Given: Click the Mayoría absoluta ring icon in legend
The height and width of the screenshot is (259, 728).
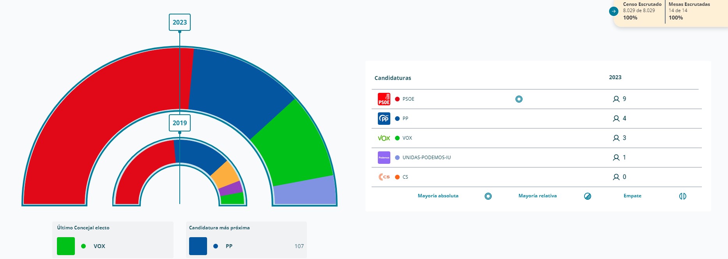Looking at the screenshot, I should coord(488,196).
